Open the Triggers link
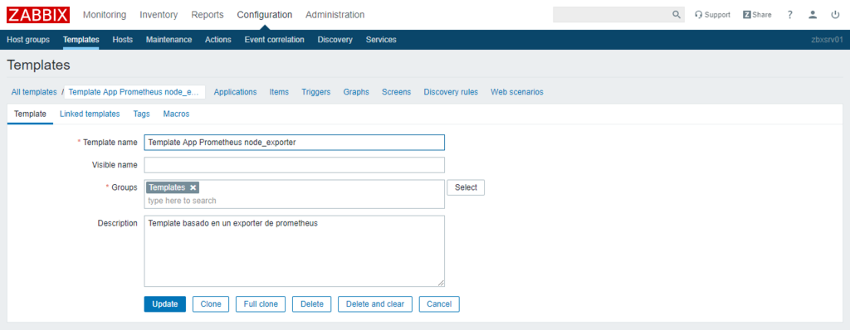 coord(316,92)
